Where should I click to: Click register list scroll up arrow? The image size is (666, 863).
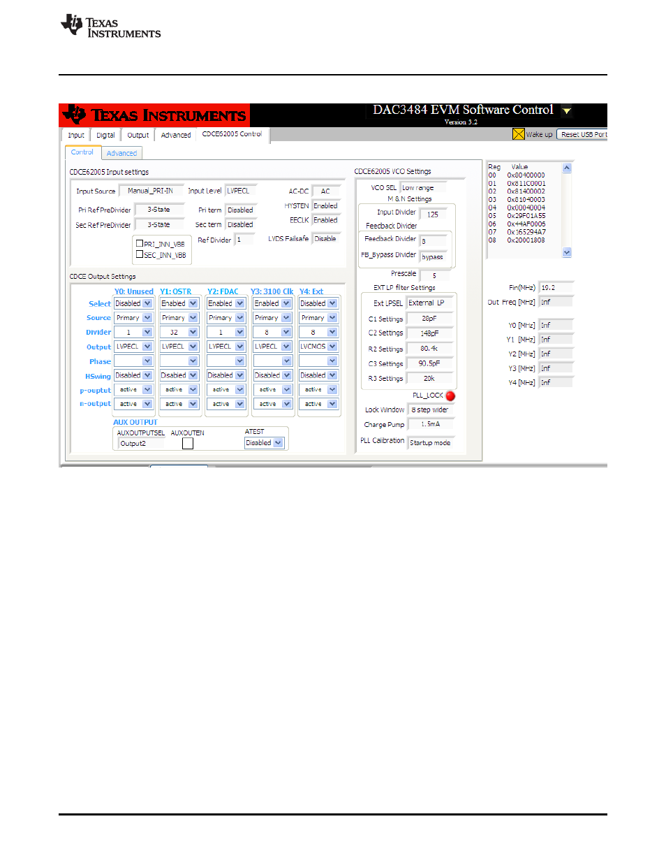click(567, 168)
